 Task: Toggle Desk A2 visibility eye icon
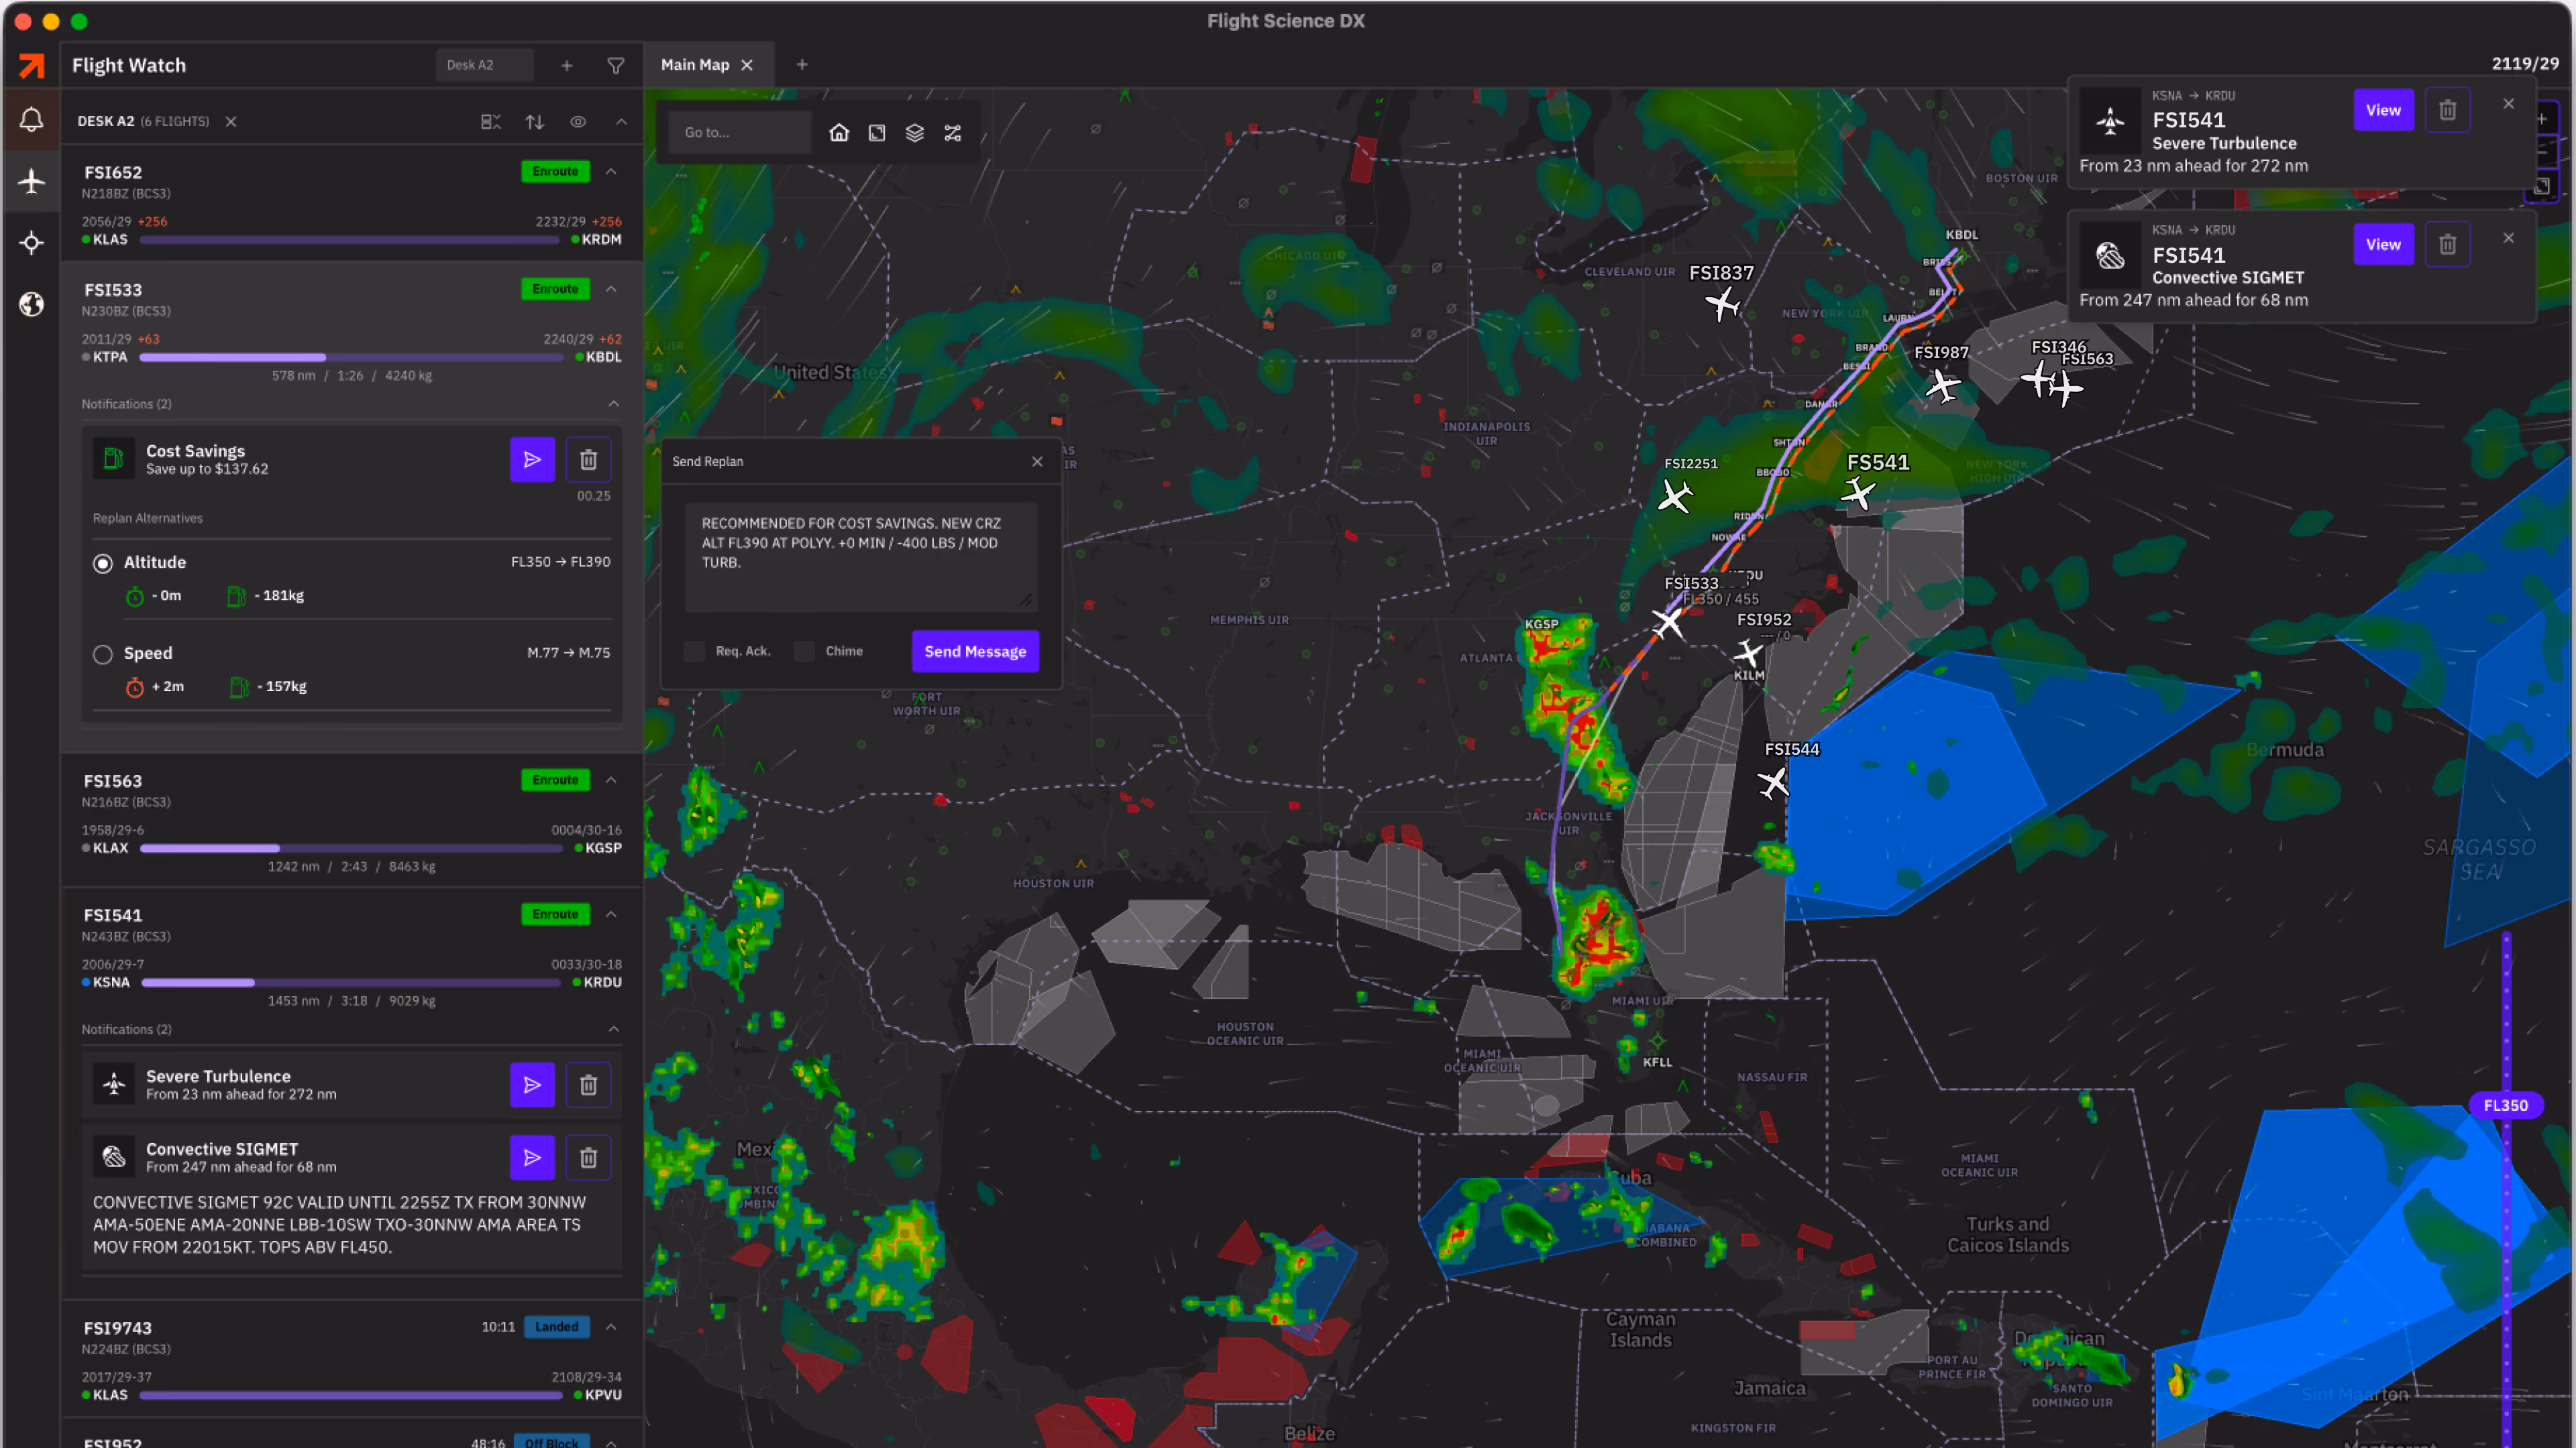(578, 122)
